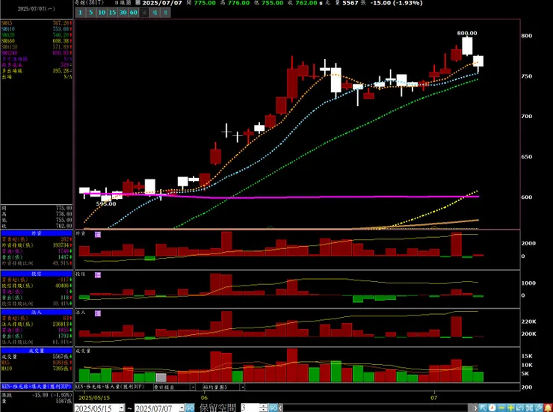Click the GO button after the date range
The image size is (553, 412).
coord(190,408)
